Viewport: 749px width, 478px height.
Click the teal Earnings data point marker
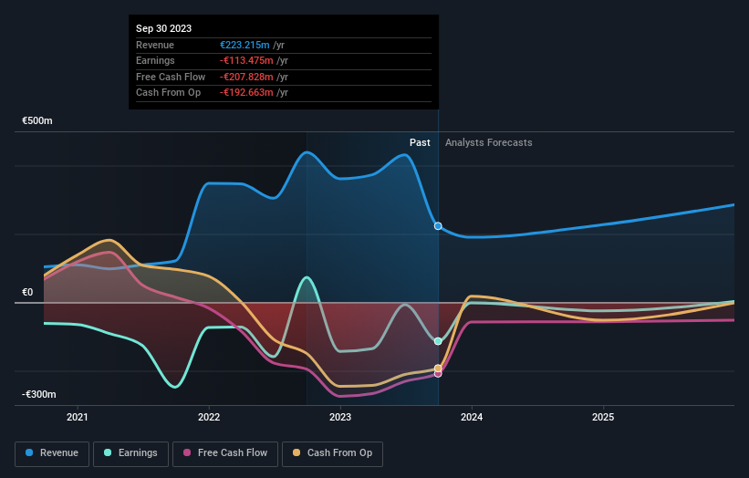[438, 341]
